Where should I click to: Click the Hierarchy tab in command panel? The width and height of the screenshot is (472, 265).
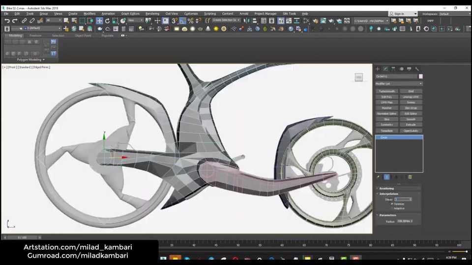(x=394, y=69)
